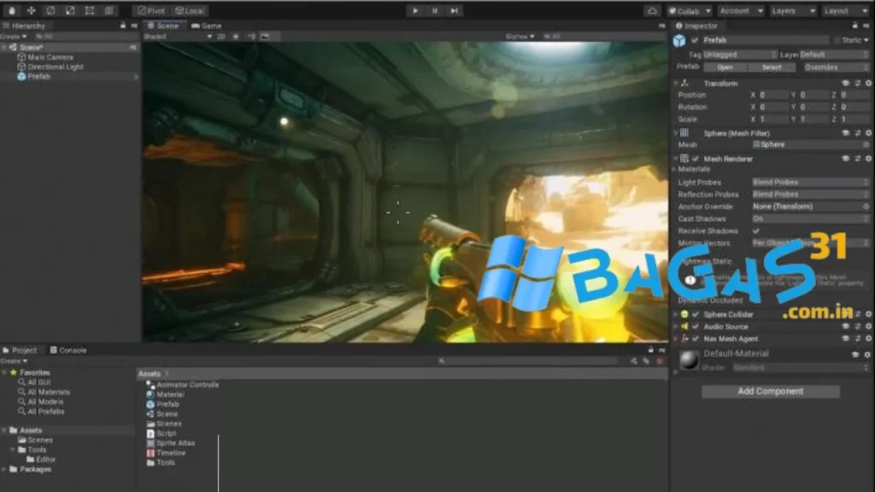Open the Cast Shadows dropdown
Viewport: 875px width, 492px height.
pyautogui.click(x=810, y=219)
